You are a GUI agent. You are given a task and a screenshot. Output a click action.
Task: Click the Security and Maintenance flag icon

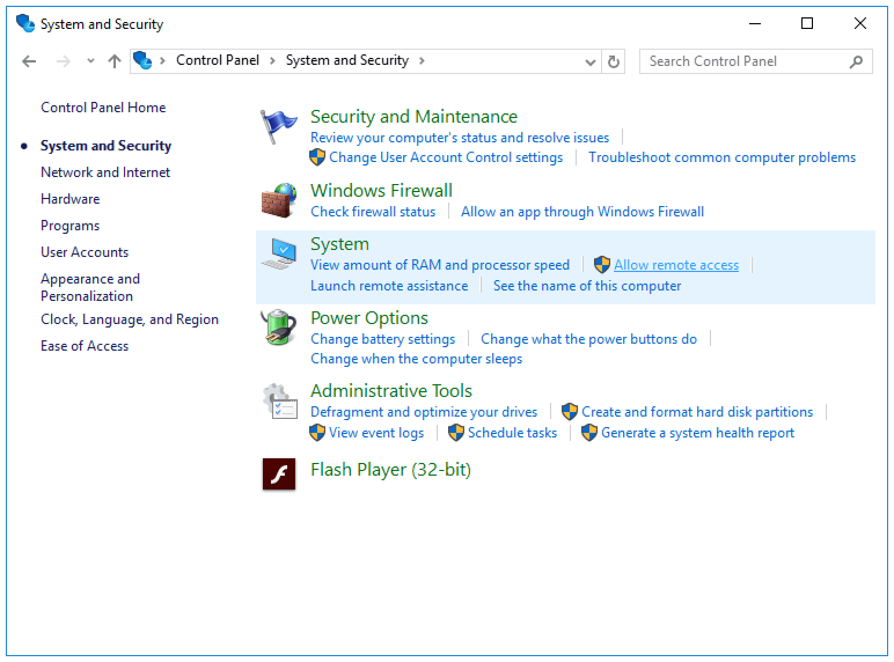278,126
